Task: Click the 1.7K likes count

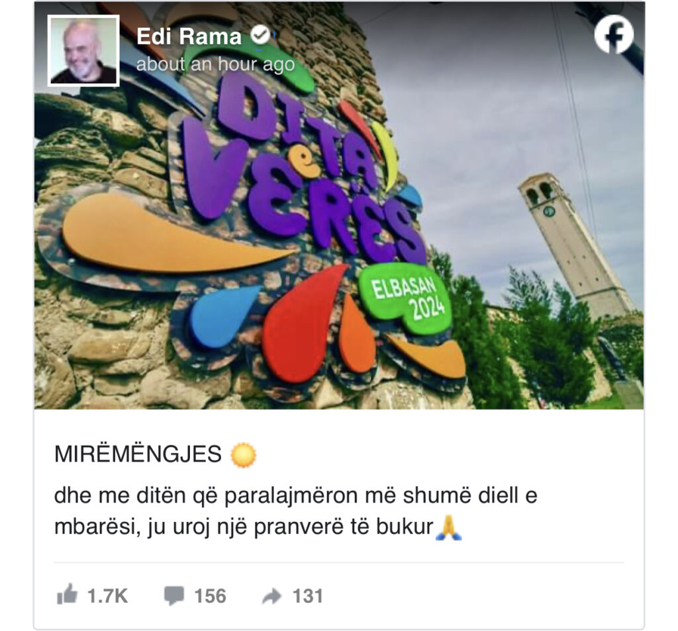Action: 108,596
